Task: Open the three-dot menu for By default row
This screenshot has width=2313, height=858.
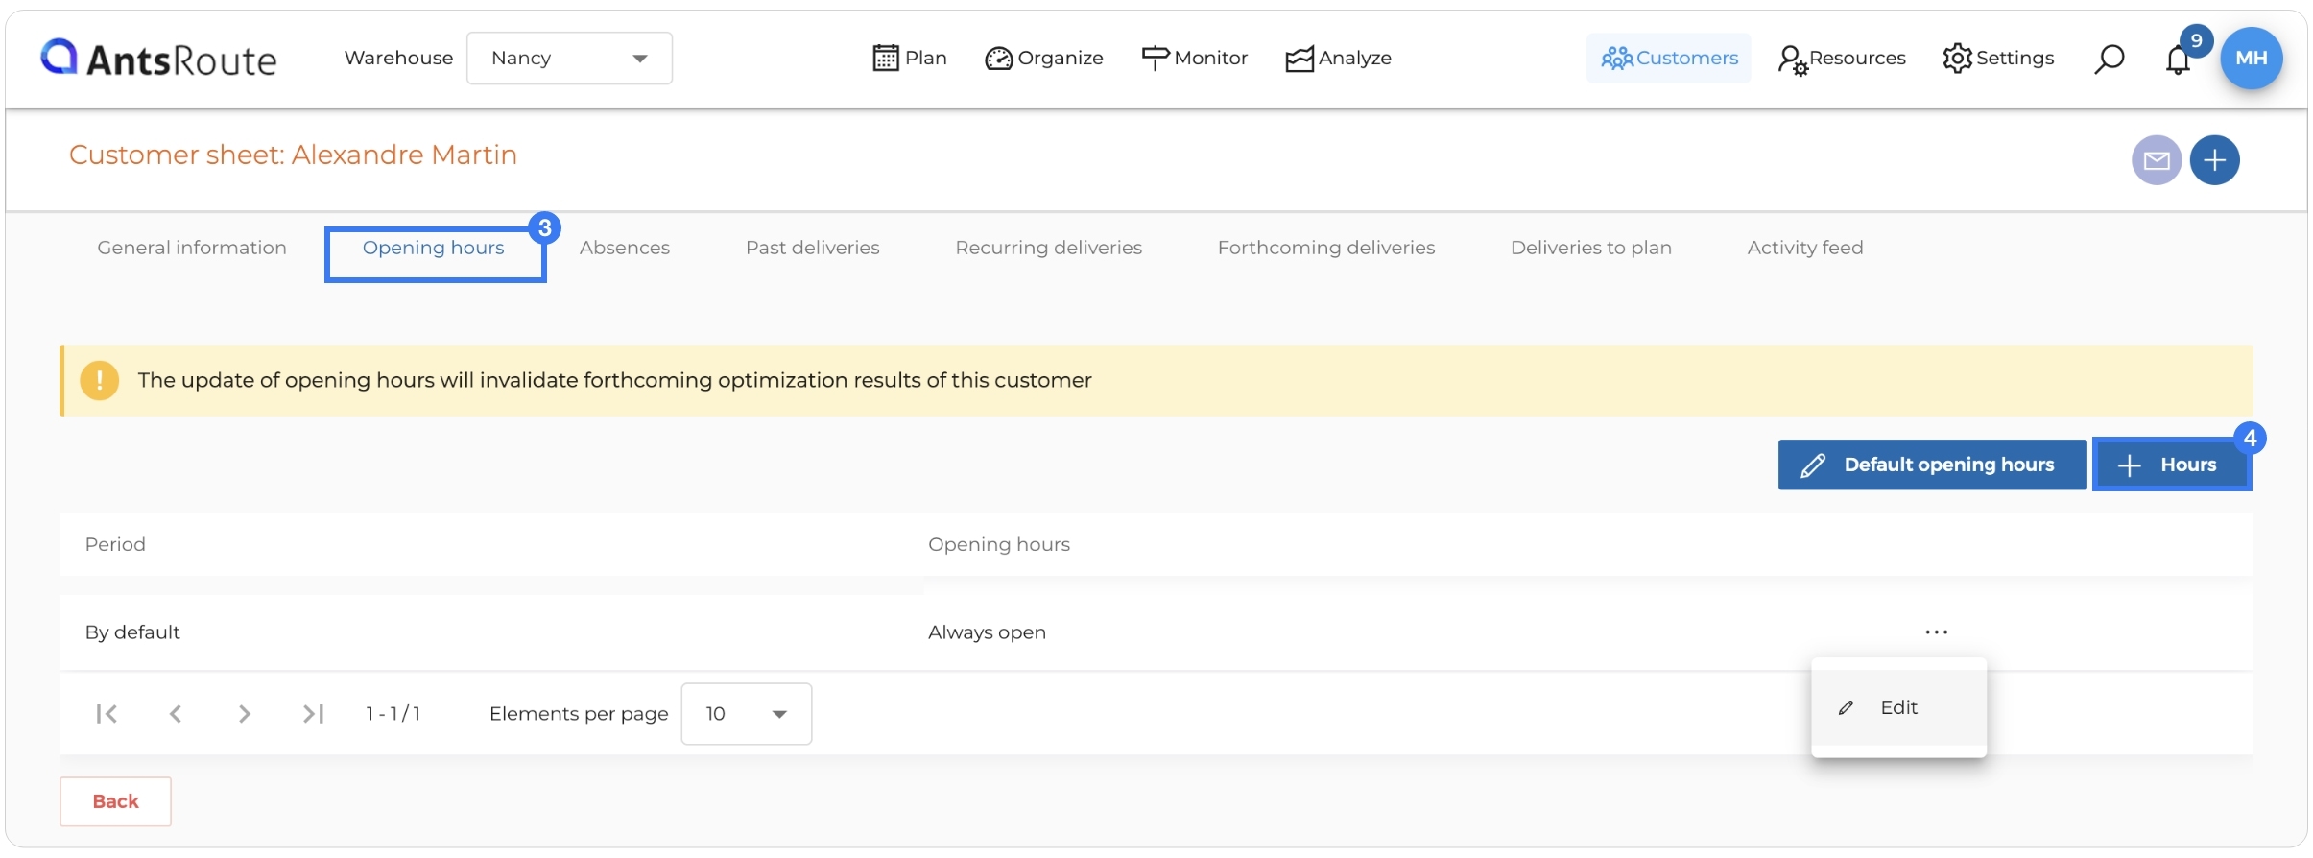Action: [x=1937, y=632]
